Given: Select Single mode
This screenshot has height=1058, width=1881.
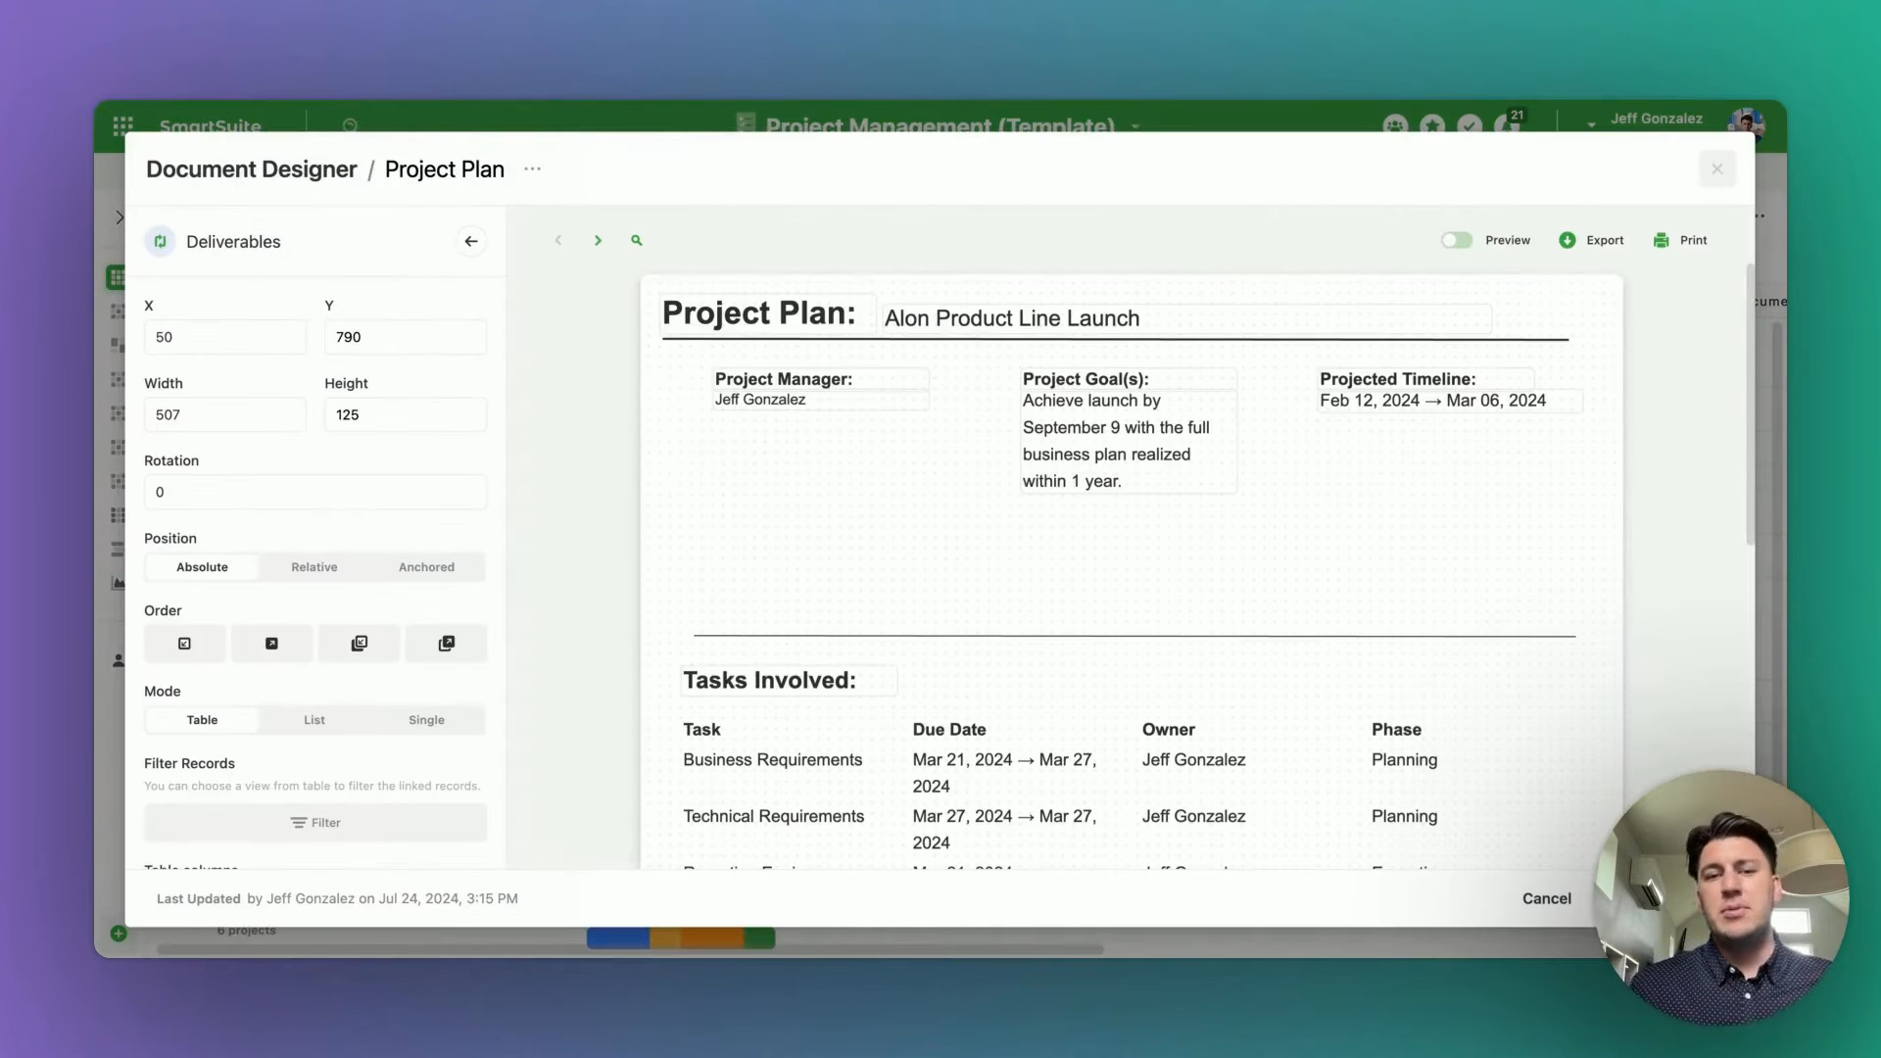Looking at the screenshot, I should (426, 720).
